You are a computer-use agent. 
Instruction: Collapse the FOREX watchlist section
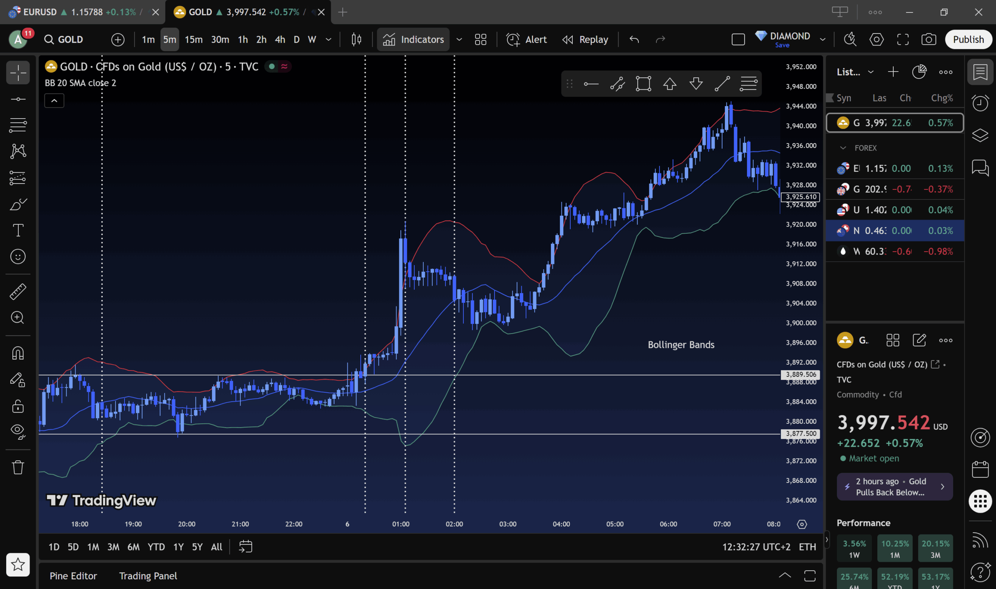[x=843, y=148]
